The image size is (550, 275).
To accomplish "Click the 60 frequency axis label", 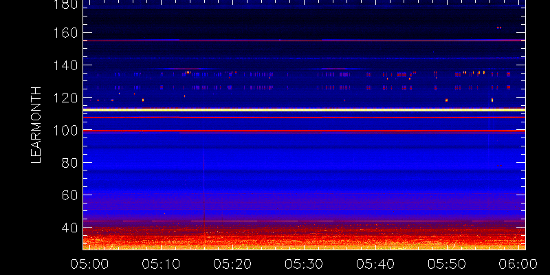I will [69, 195].
